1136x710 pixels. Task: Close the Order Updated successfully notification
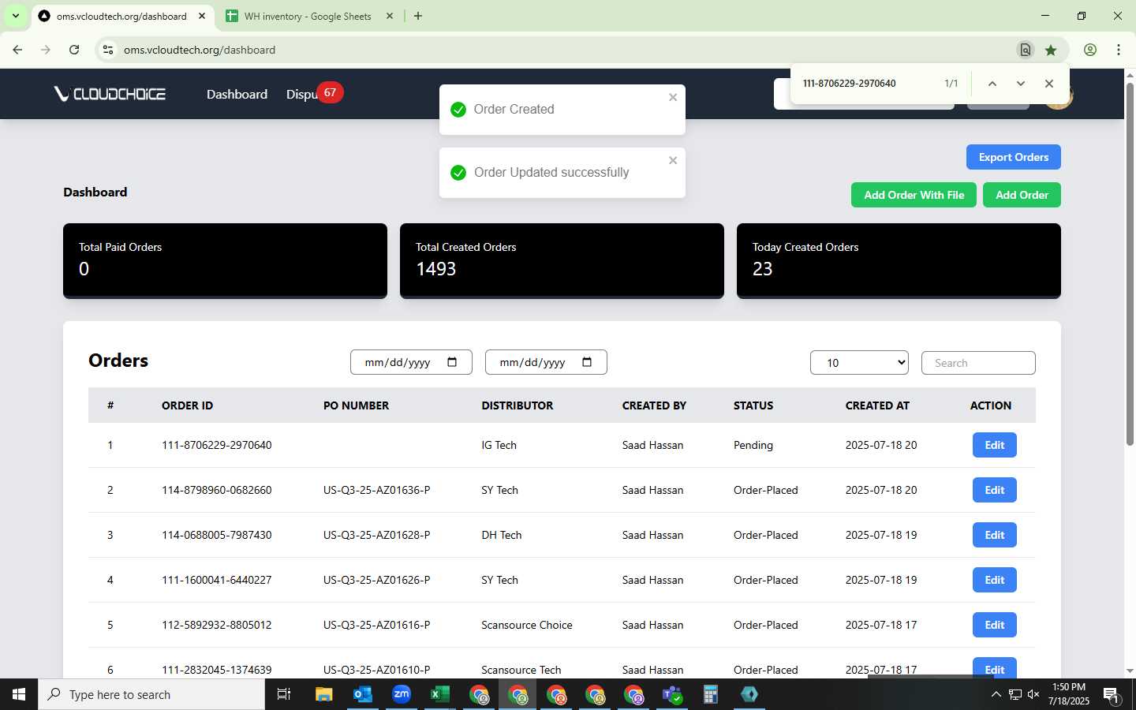coord(673,160)
